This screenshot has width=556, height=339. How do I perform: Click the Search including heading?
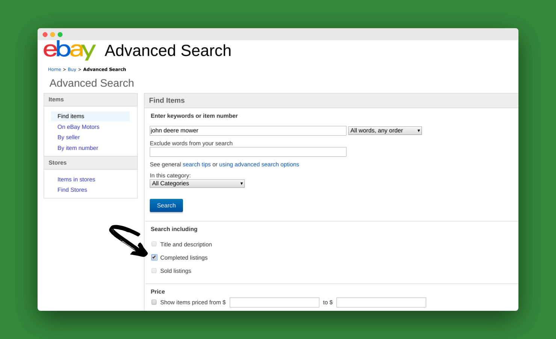(x=174, y=229)
